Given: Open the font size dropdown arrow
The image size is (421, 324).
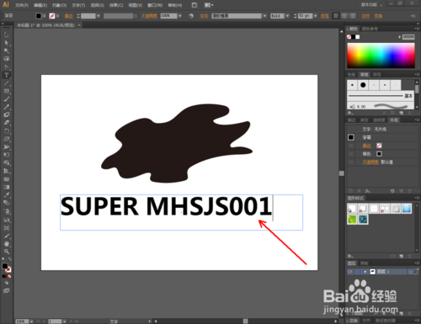Looking at the screenshot, I should (316, 16).
